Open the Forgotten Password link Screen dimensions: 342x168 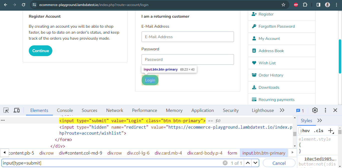(x=276, y=26)
